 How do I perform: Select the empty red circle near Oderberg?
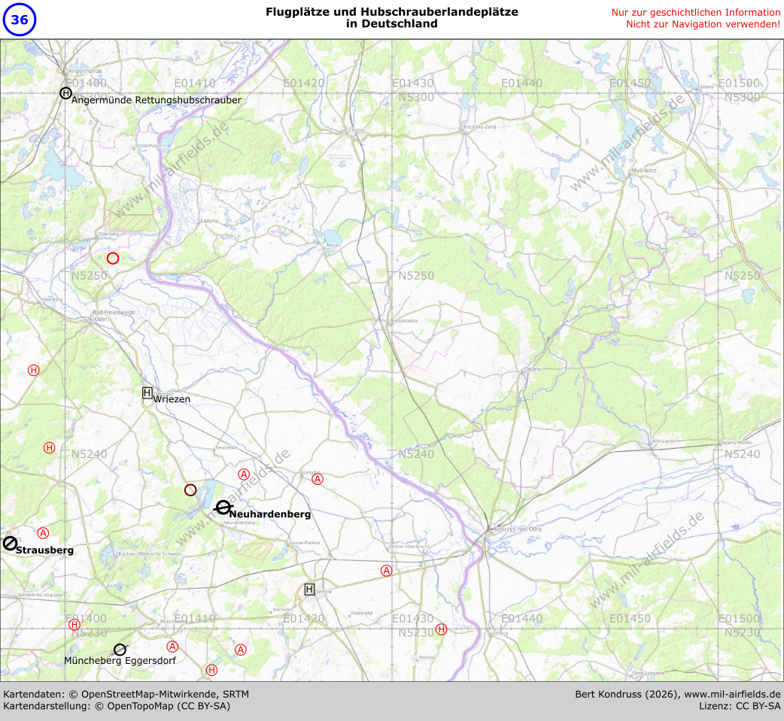pyautogui.click(x=113, y=259)
